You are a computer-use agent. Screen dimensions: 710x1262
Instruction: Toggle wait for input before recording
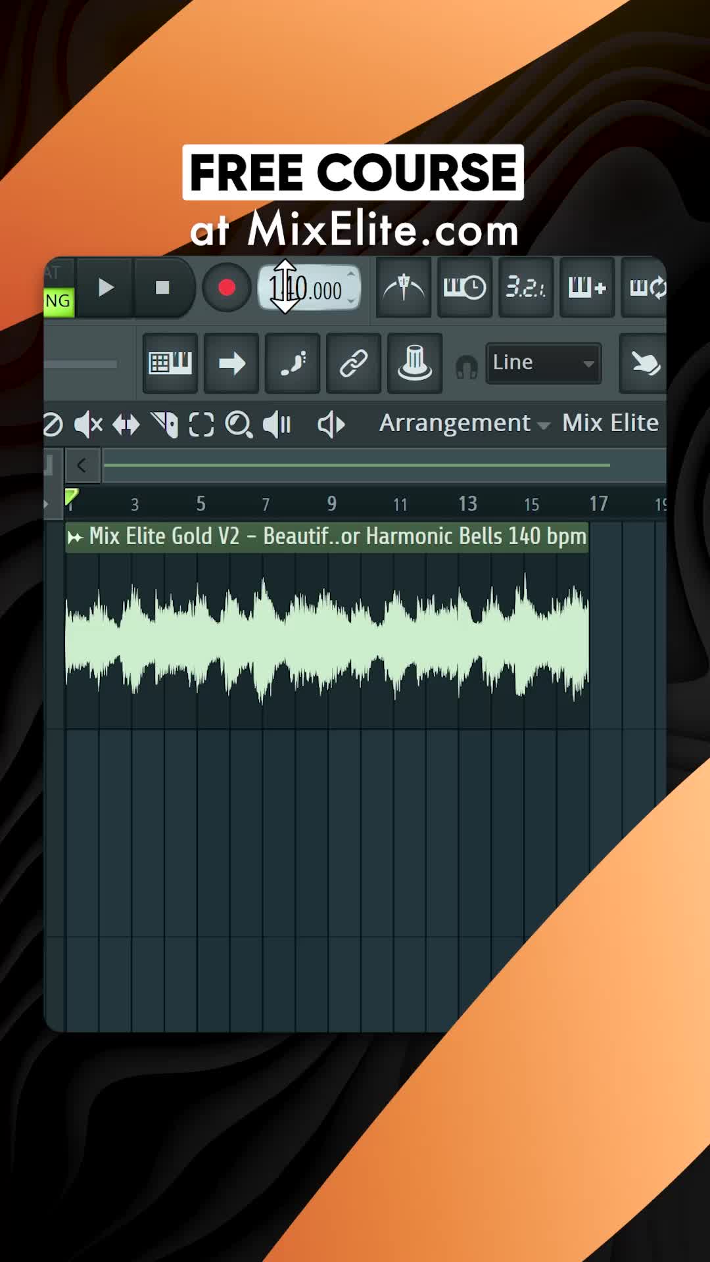point(465,288)
